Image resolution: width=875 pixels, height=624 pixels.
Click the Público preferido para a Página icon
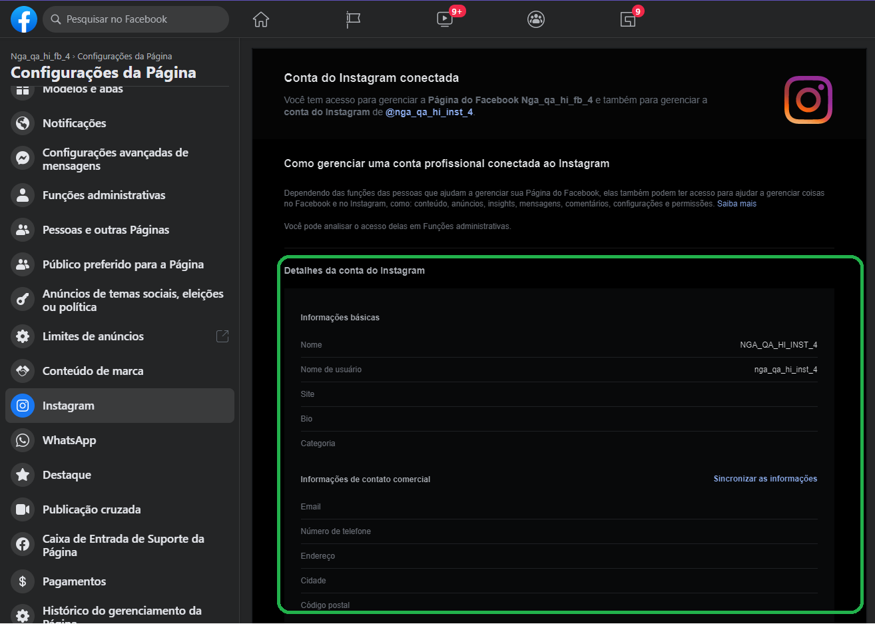[x=23, y=264]
